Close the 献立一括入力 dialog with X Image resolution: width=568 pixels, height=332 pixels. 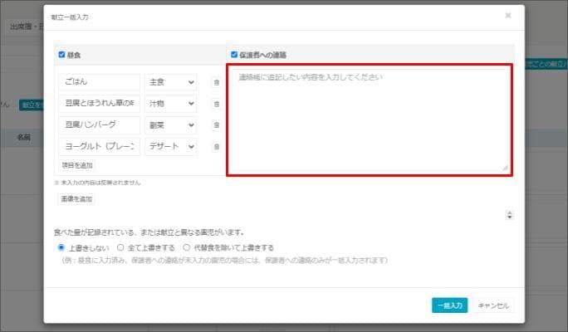coord(508,15)
